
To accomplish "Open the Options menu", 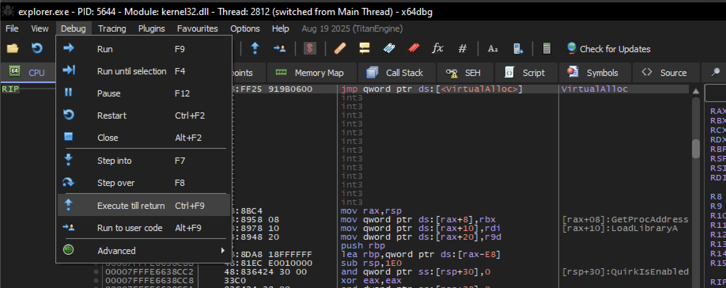I will (x=245, y=28).
